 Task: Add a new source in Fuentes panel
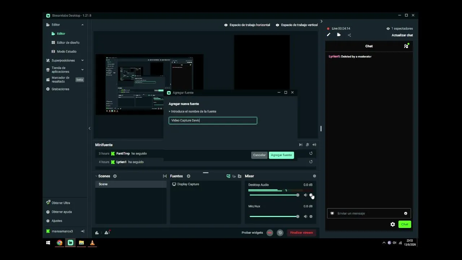coord(188,176)
